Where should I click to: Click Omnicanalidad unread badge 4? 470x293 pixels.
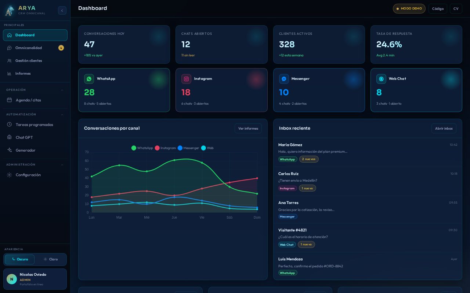click(61, 48)
